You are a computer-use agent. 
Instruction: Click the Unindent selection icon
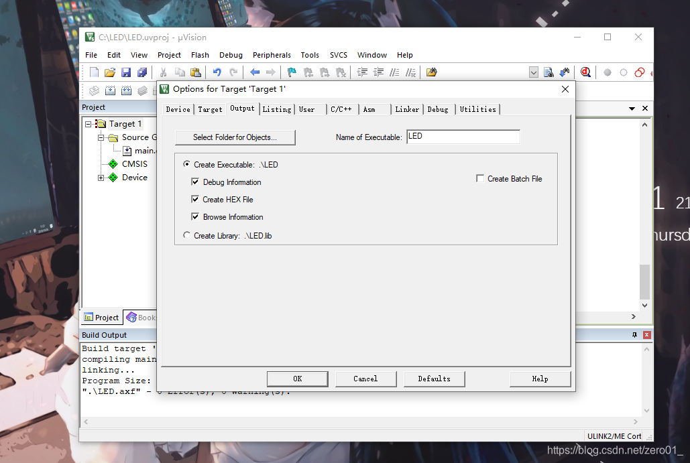pos(378,72)
